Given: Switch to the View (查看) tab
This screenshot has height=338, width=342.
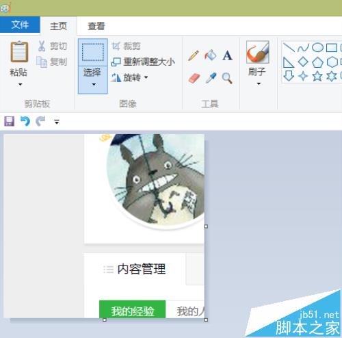Looking at the screenshot, I should [x=96, y=26].
